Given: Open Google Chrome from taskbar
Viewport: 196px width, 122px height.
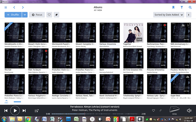Looking at the screenshot, I should [x=28, y=119].
